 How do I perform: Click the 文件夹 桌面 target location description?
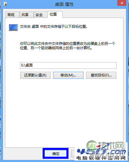54,27
